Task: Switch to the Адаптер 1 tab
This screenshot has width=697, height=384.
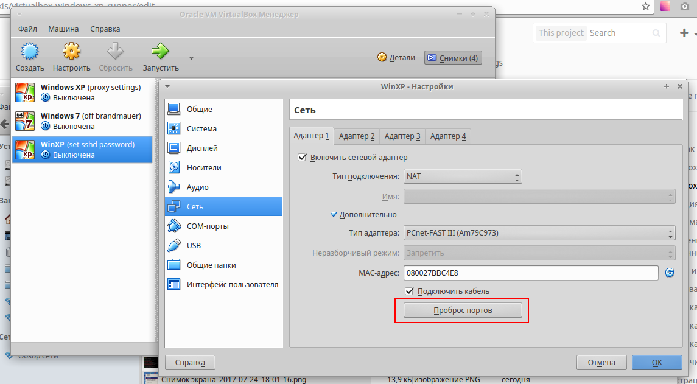Action: (x=311, y=136)
